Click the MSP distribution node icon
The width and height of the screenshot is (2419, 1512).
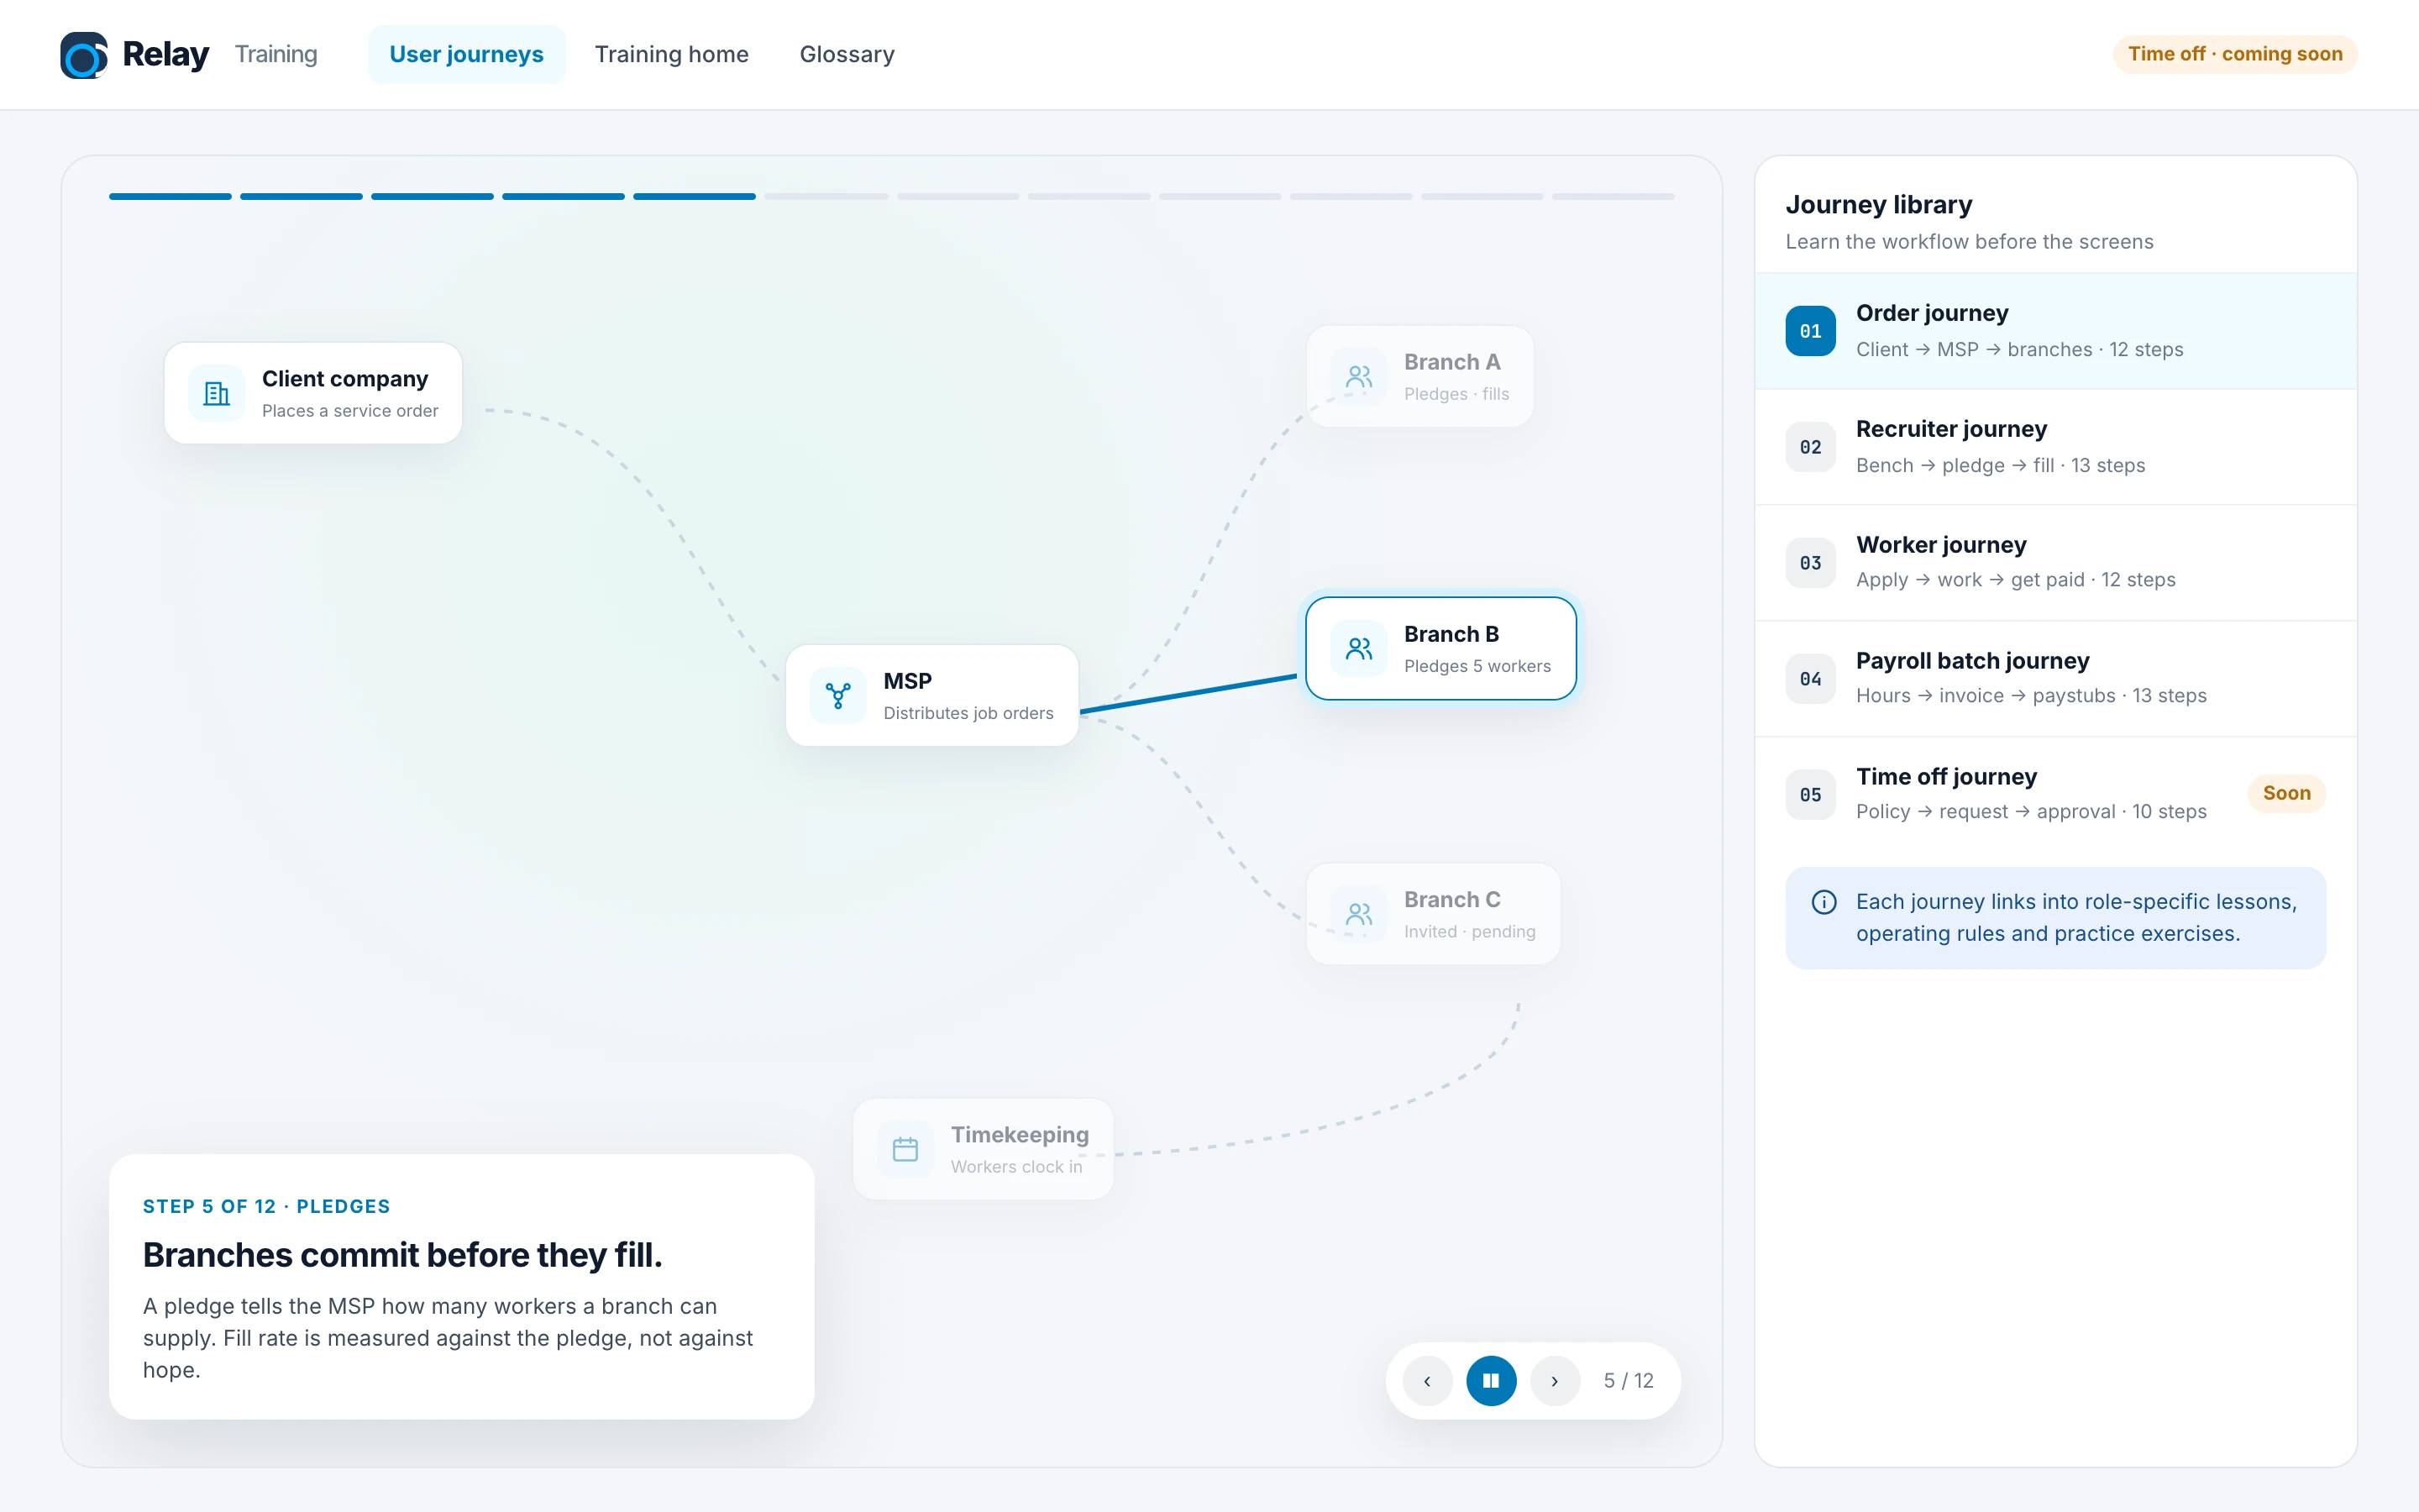pos(837,696)
